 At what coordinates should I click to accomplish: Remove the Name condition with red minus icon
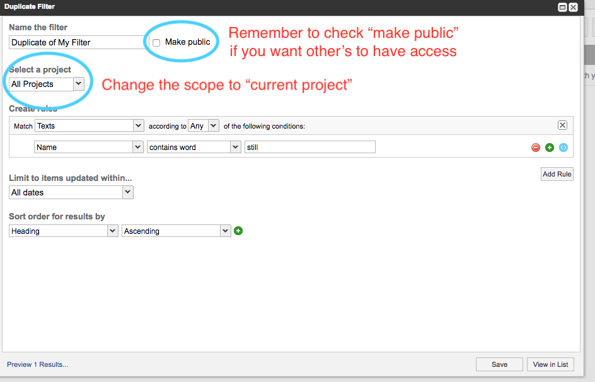(535, 148)
